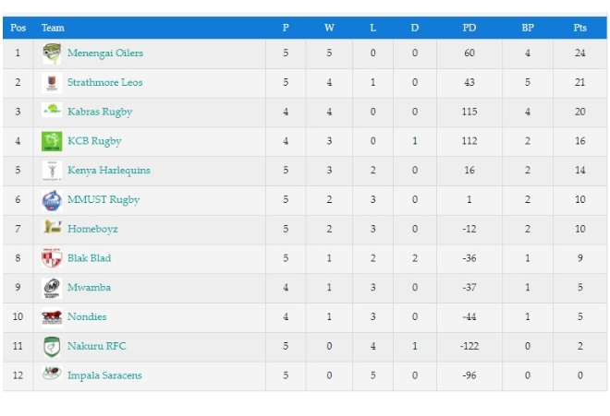Click the Homeboyz team logo

point(53,227)
